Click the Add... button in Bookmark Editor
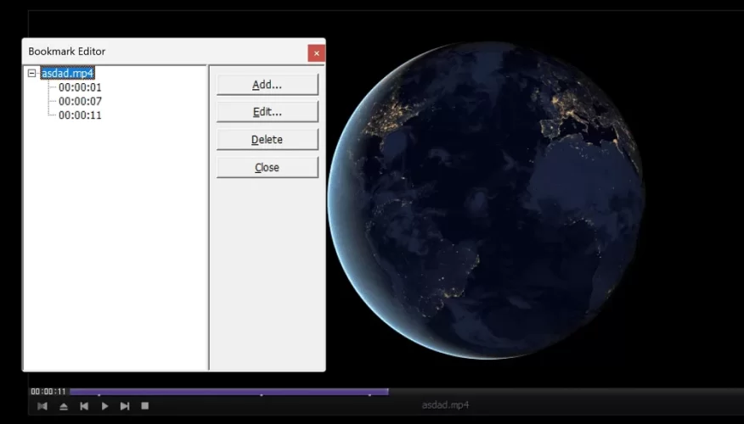Screen dimensions: 744x424 click(x=267, y=85)
